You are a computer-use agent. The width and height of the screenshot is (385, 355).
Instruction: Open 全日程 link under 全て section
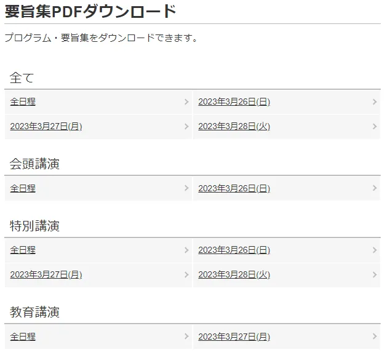click(x=23, y=102)
